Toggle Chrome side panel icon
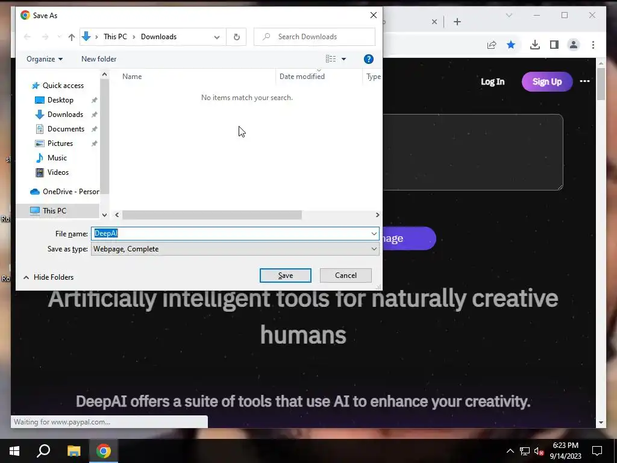Image resolution: width=617 pixels, height=463 pixels. click(554, 45)
